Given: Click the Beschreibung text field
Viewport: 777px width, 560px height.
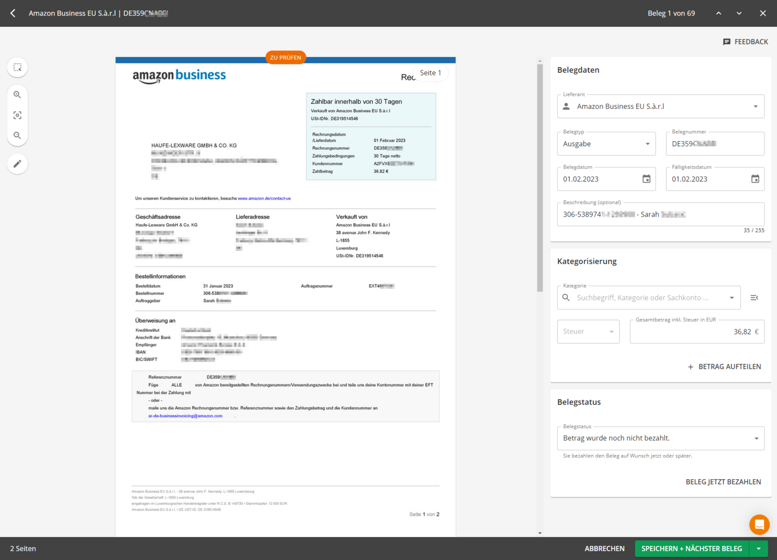Looking at the screenshot, I should (660, 214).
